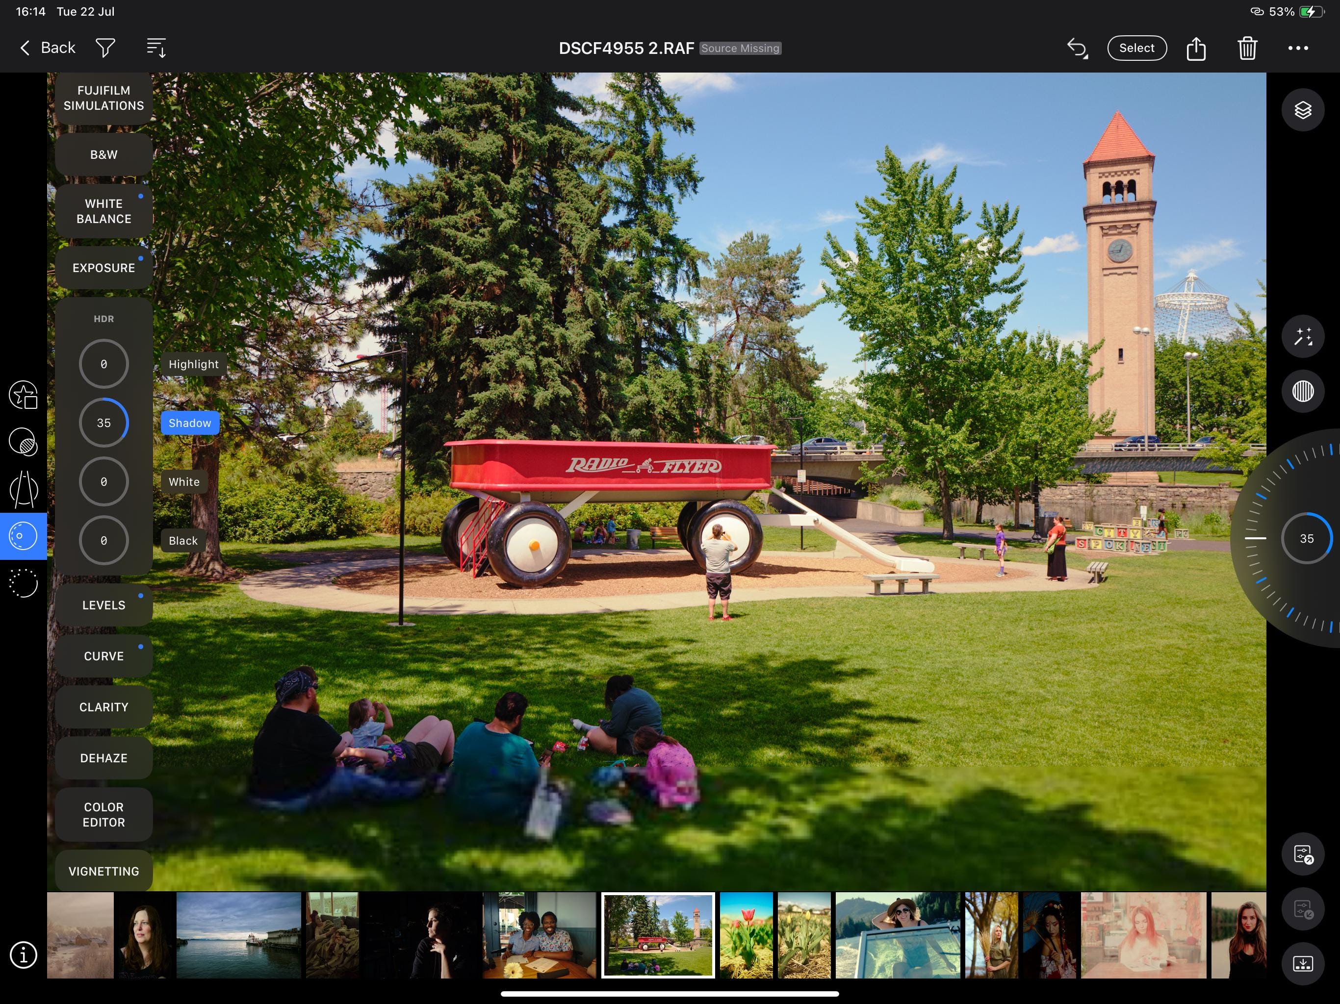Open red-haired woman pink room thumbnail
1340x1004 pixels.
click(1144, 935)
